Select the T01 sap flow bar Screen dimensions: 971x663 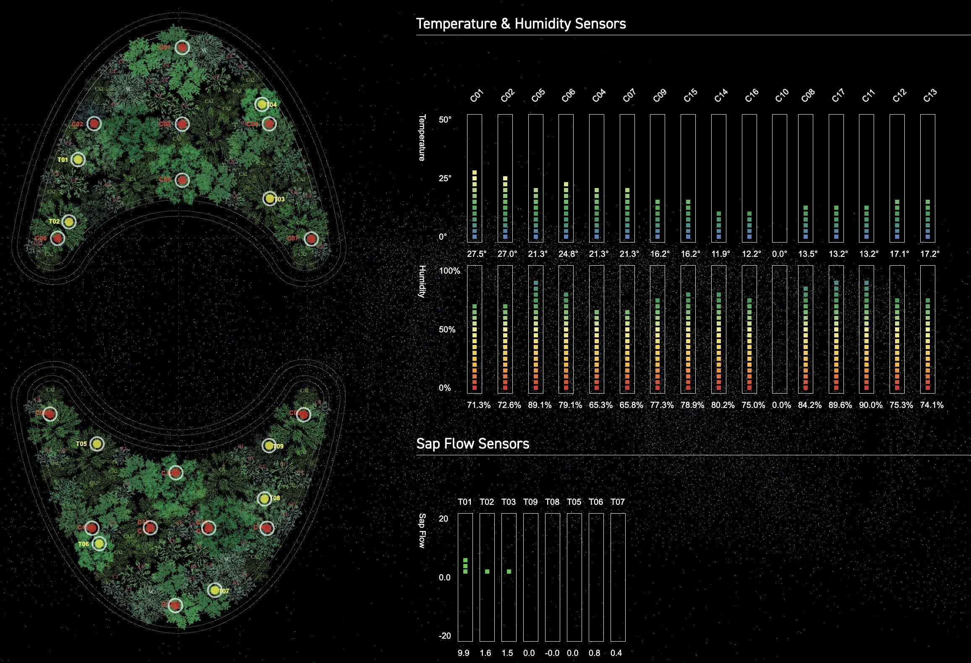tap(465, 577)
